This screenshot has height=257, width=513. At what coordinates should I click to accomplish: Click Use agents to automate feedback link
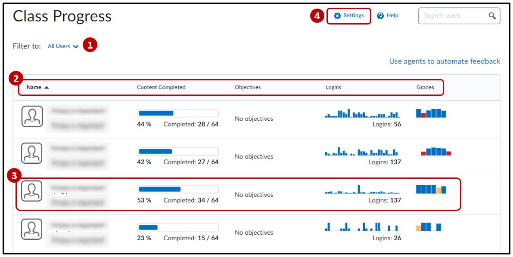445,61
